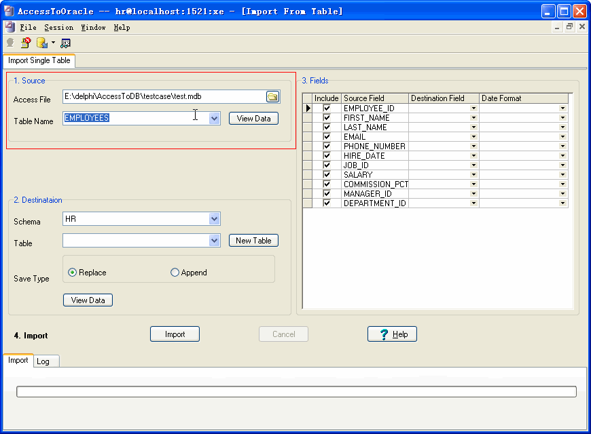The width and height of the screenshot is (591, 434).
Task: Switch to the Log tab
Action: [46, 361]
